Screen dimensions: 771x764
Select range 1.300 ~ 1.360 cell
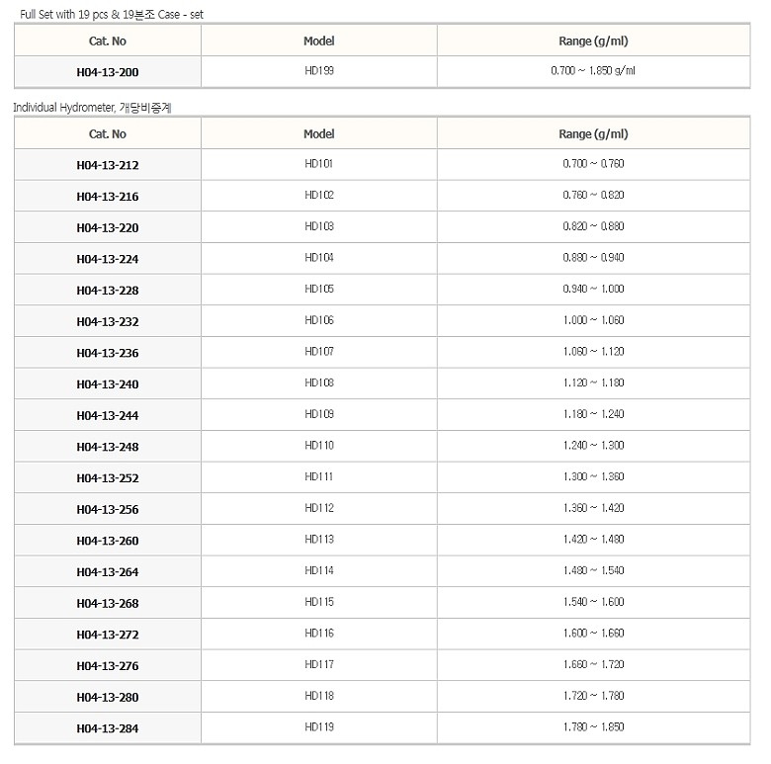593,476
